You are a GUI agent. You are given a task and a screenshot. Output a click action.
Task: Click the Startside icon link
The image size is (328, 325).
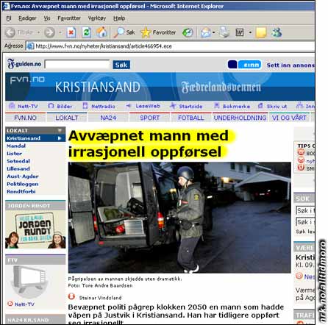173,106
